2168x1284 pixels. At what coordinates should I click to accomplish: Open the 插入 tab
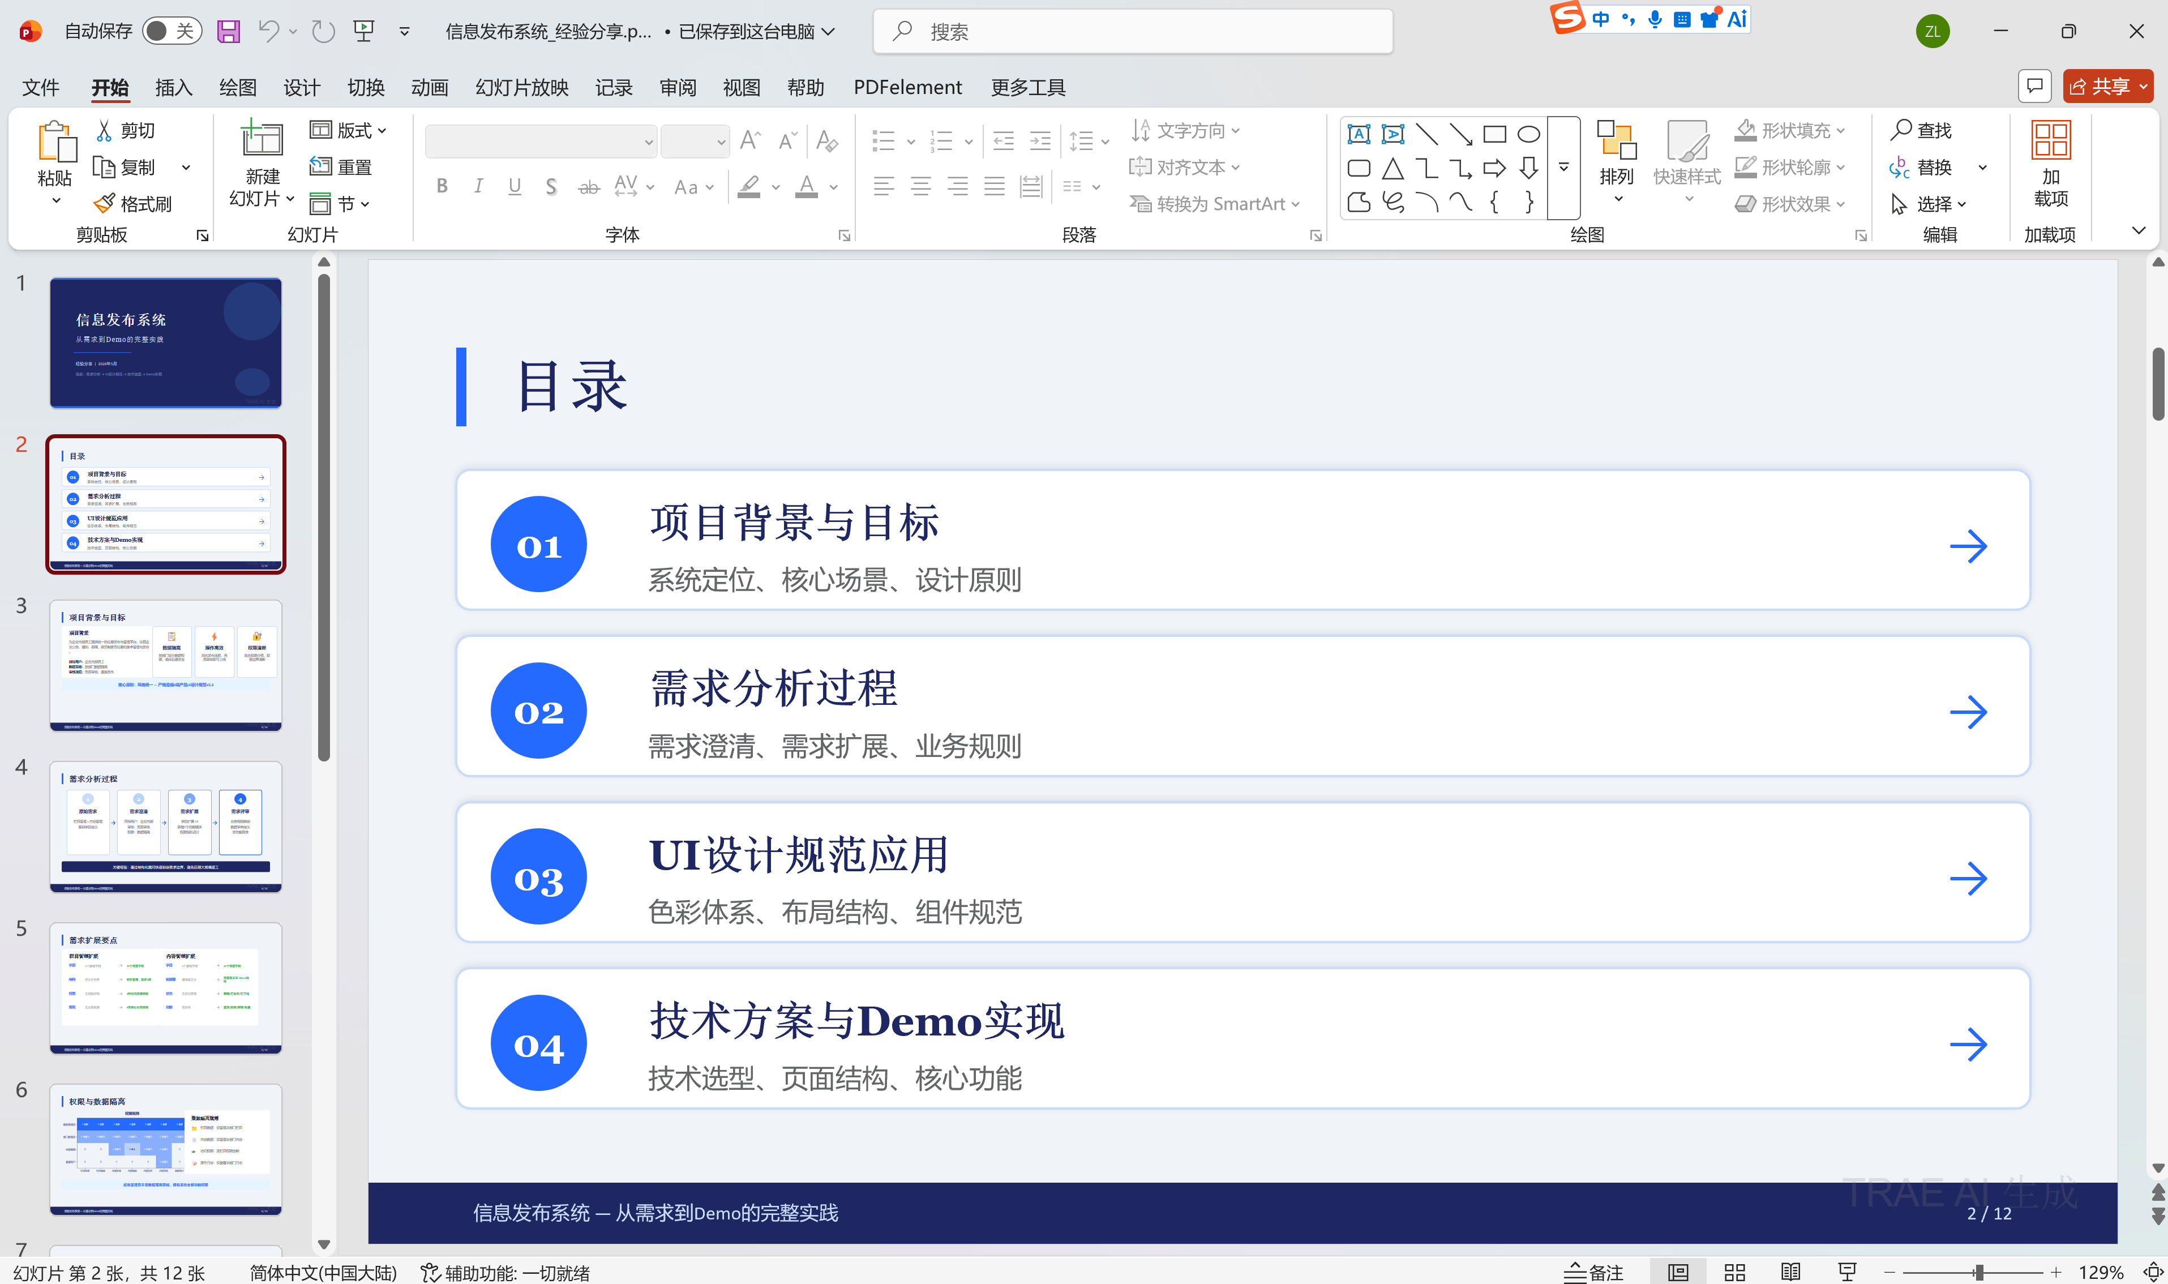coord(174,87)
